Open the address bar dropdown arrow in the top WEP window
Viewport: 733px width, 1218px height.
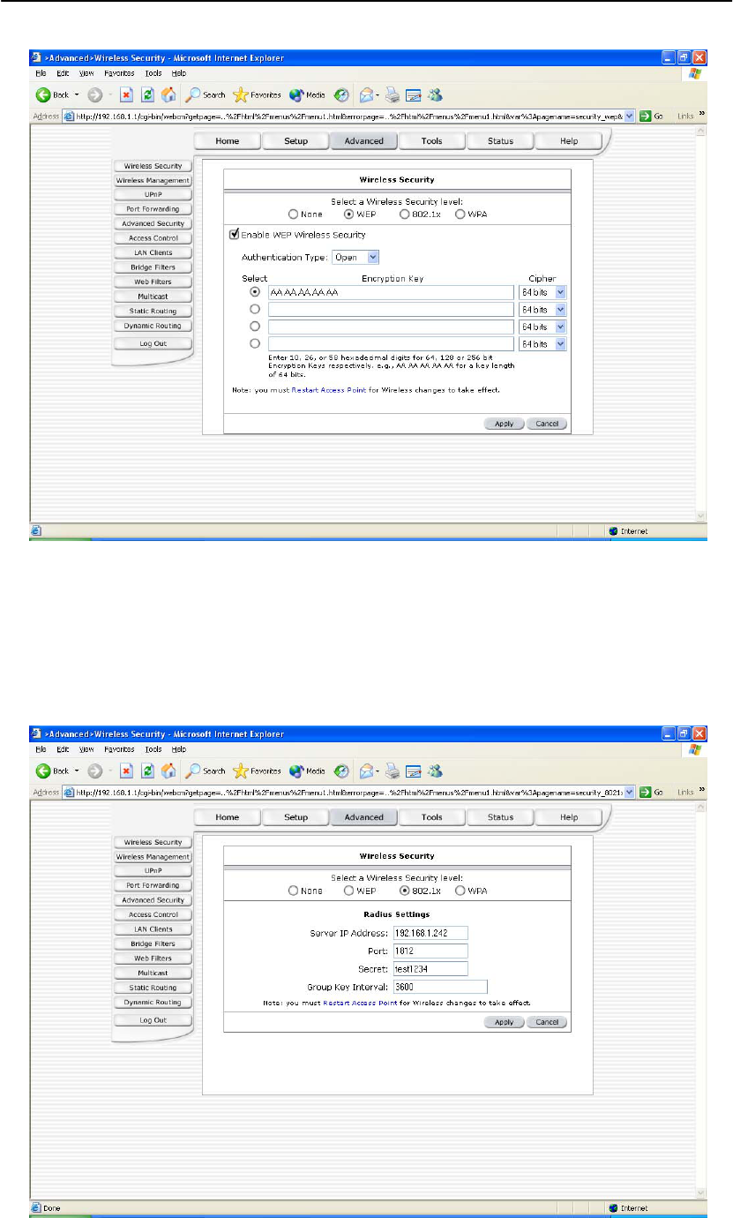(629, 116)
